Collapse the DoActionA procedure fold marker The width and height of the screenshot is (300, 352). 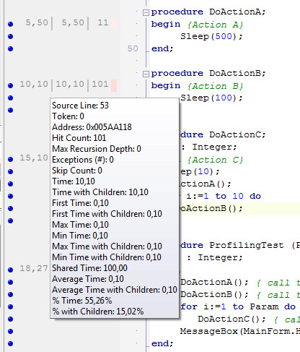click(x=146, y=12)
